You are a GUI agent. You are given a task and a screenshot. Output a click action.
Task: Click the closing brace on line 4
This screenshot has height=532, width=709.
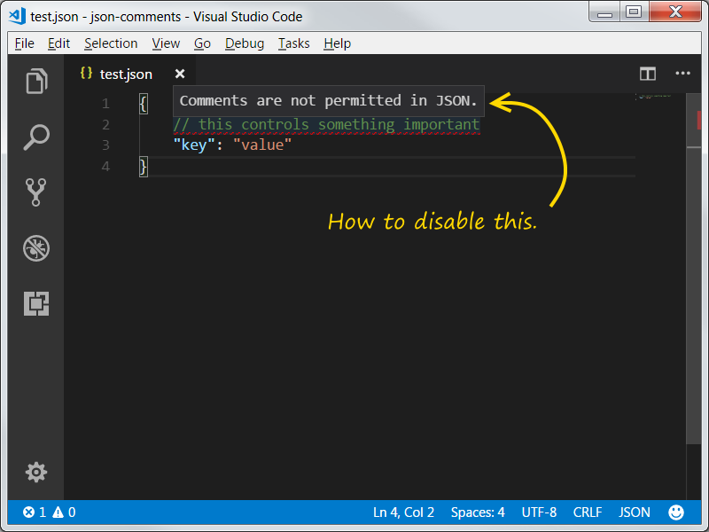coord(144,167)
